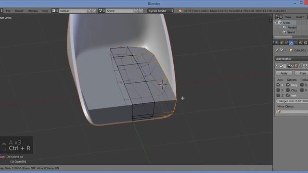Viewport: 308px width, 173px height.
Task: Click the Blender logo icon in info header
Action: click(x=180, y=11)
